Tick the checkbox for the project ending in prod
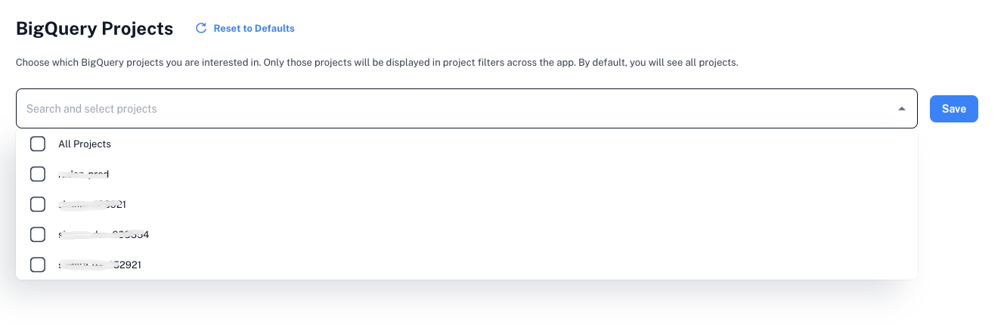 38,174
